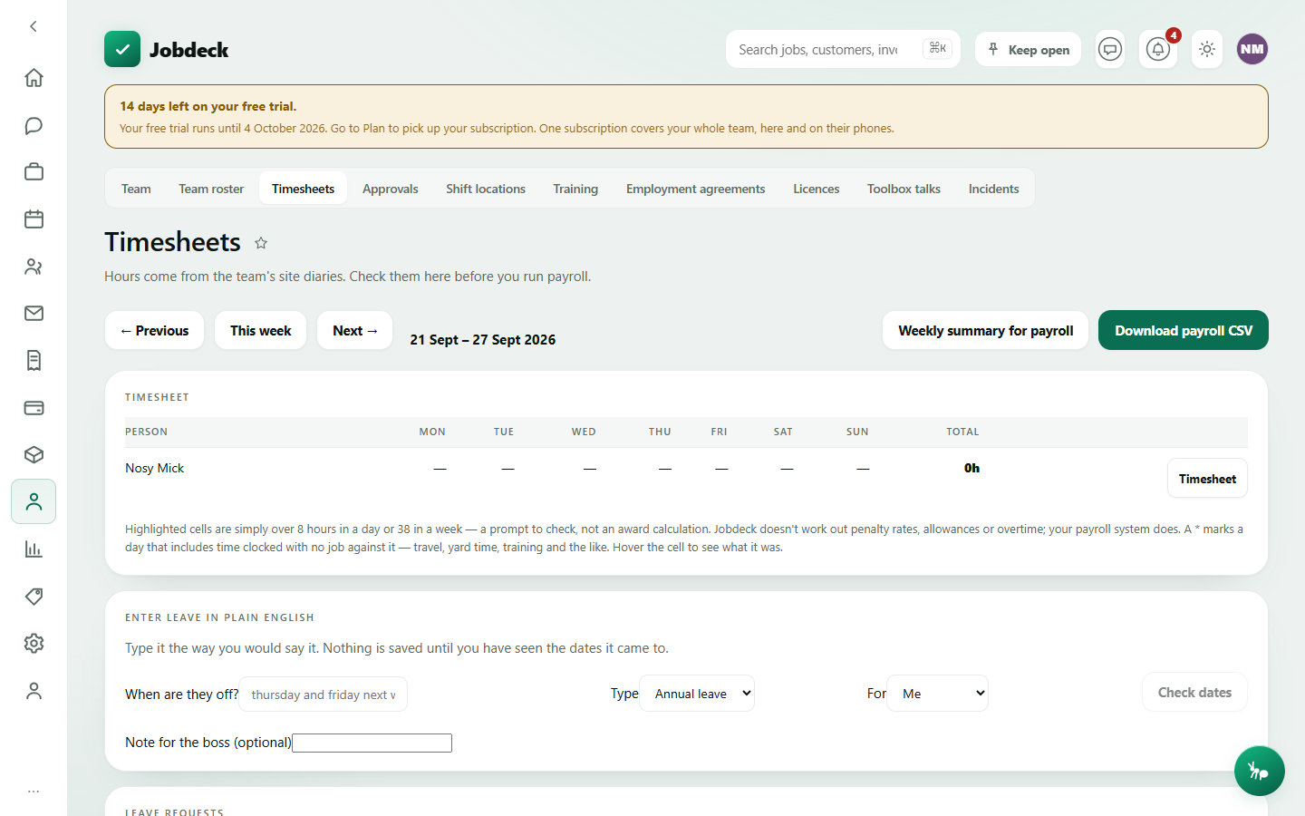Open the price tag icon in sidebar
The width and height of the screenshot is (1305, 816).
coord(34,597)
